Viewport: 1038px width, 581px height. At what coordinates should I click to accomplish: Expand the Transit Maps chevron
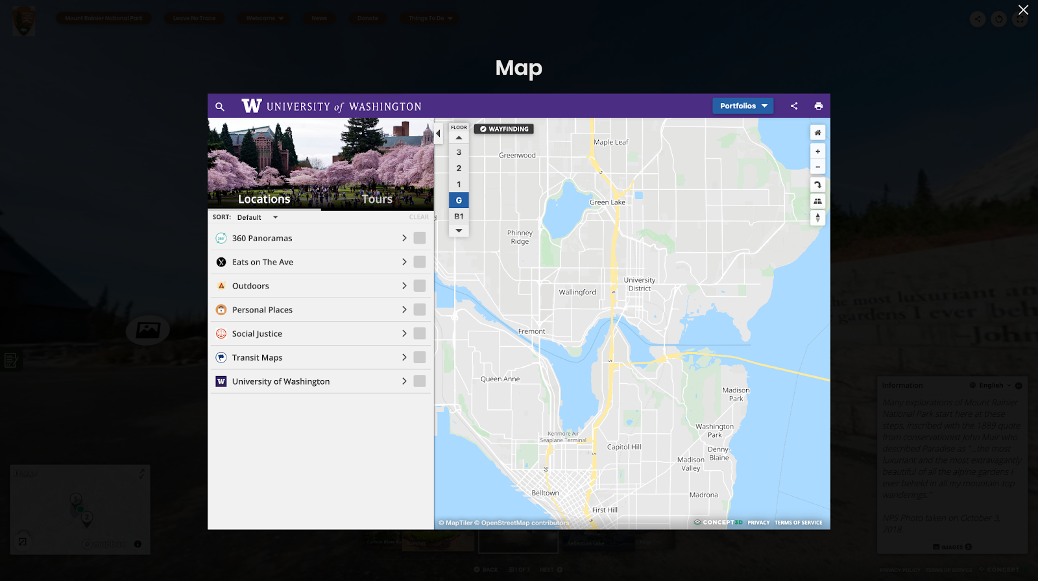pyautogui.click(x=404, y=357)
